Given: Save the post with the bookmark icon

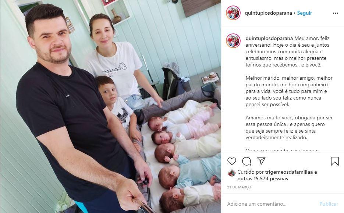Looking at the screenshot, I should pyautogui.click(x=334, y=161).
